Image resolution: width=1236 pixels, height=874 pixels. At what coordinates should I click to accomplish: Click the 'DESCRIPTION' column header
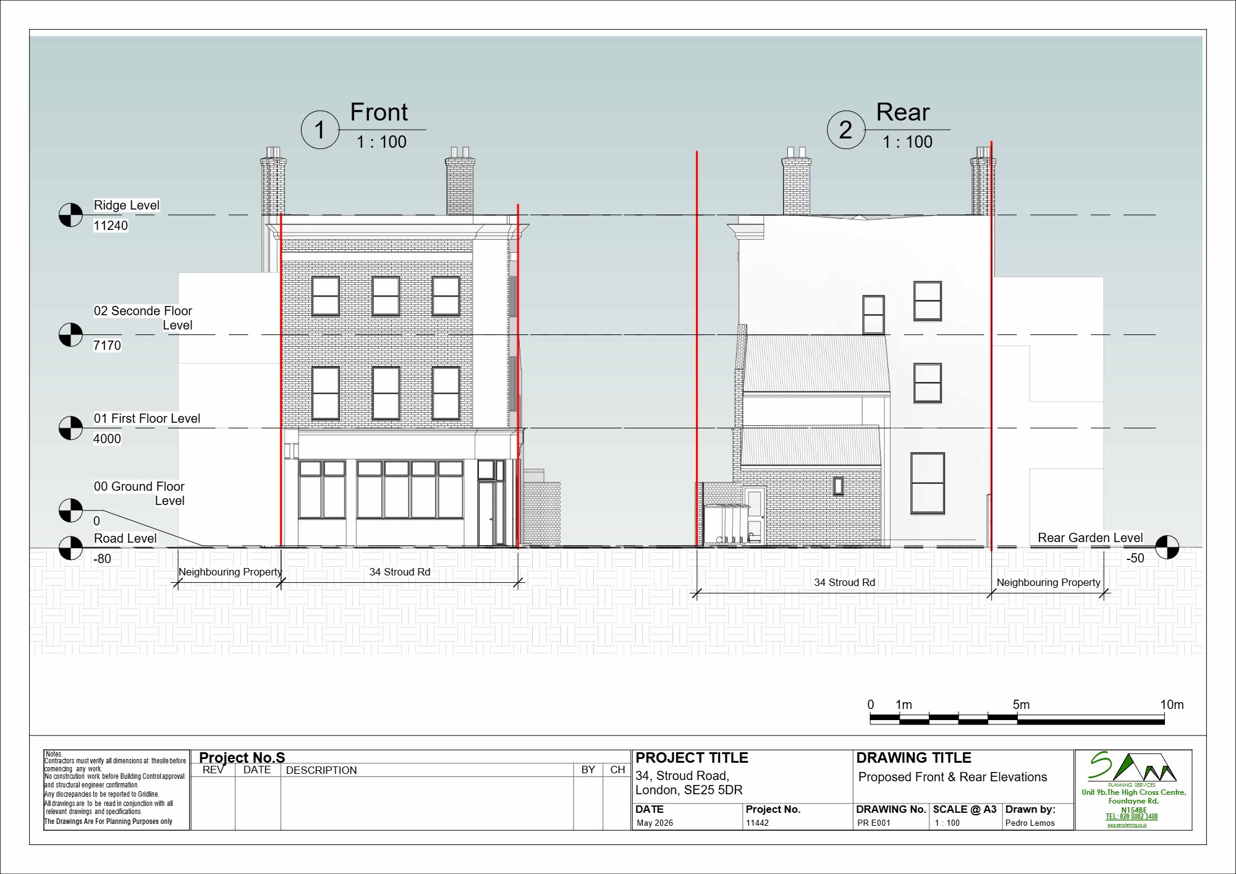[x=321, y=771]
